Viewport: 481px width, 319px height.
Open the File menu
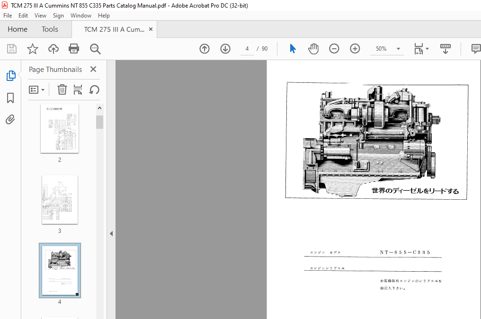click(x=8, y=15)
